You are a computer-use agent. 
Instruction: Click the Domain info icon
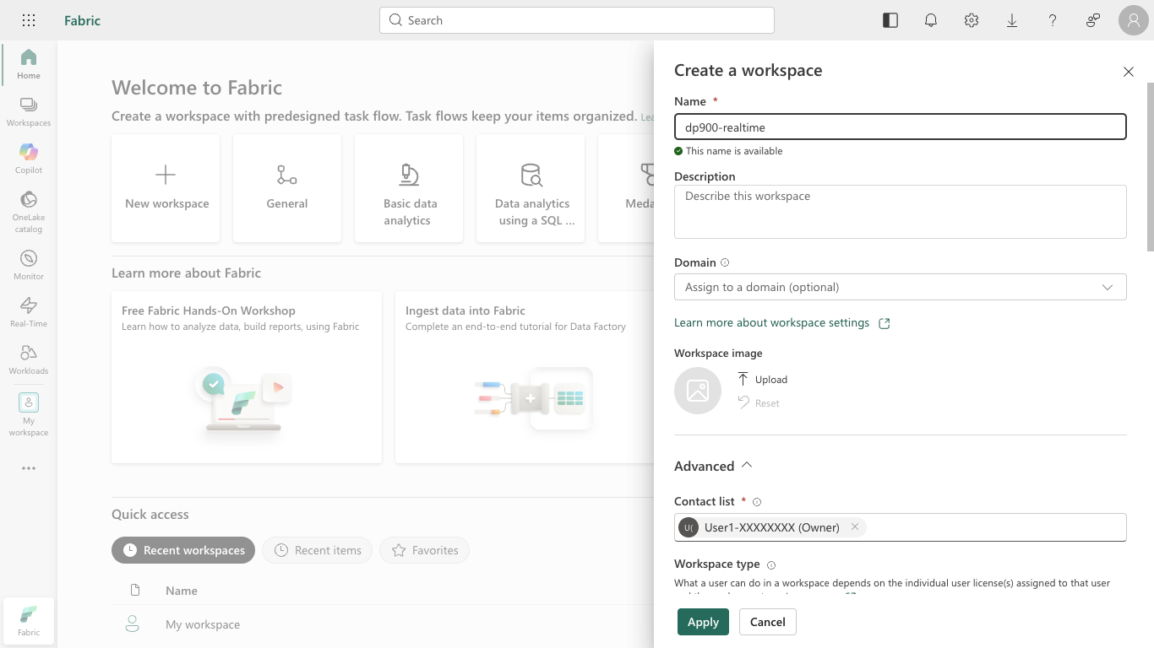coord(725,262)
